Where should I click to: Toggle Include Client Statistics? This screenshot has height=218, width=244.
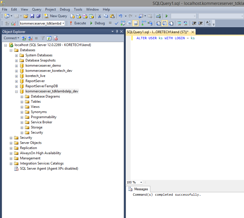tap(150, 23)
